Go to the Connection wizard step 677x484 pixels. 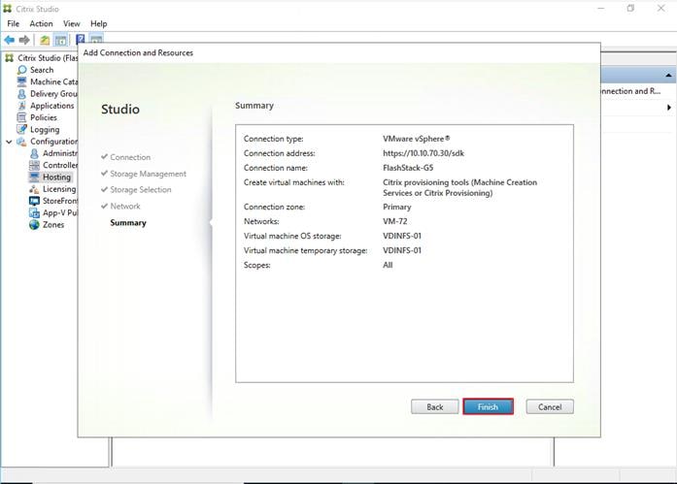click(130, 157)
